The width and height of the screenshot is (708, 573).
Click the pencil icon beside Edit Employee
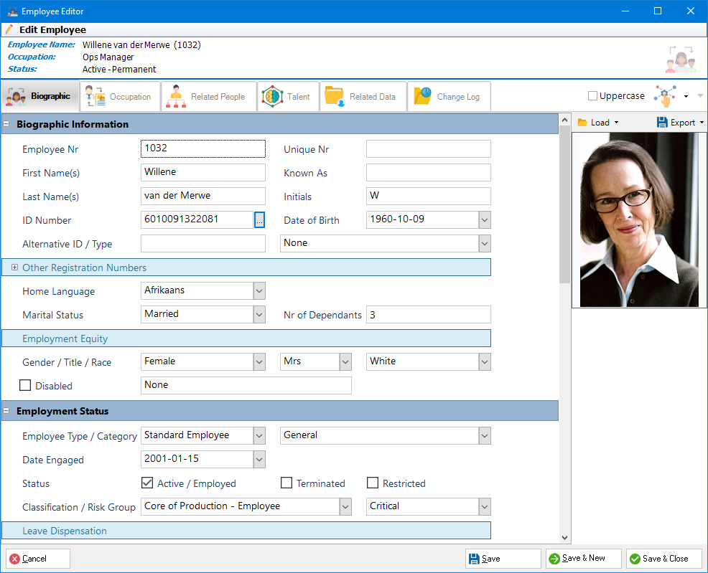coord(9,29)
